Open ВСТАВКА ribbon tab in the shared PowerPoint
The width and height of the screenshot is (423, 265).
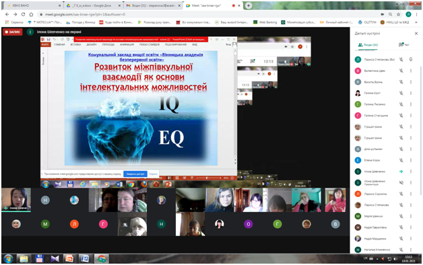pos(75,44)
